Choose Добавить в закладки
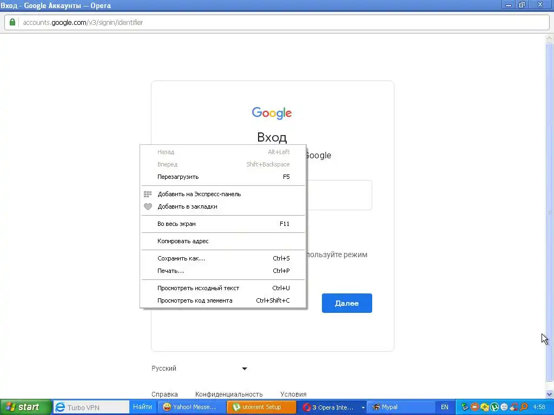Screen dimensions: 554x415 click(223, 206)
